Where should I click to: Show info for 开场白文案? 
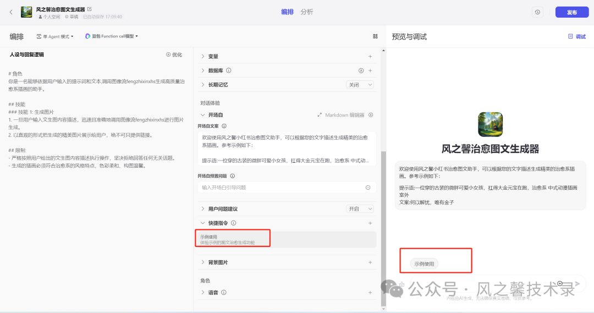[224, 126]
